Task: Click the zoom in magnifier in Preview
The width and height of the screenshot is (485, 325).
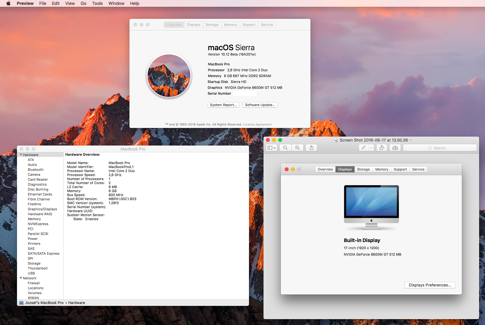Action: point(297,148)
